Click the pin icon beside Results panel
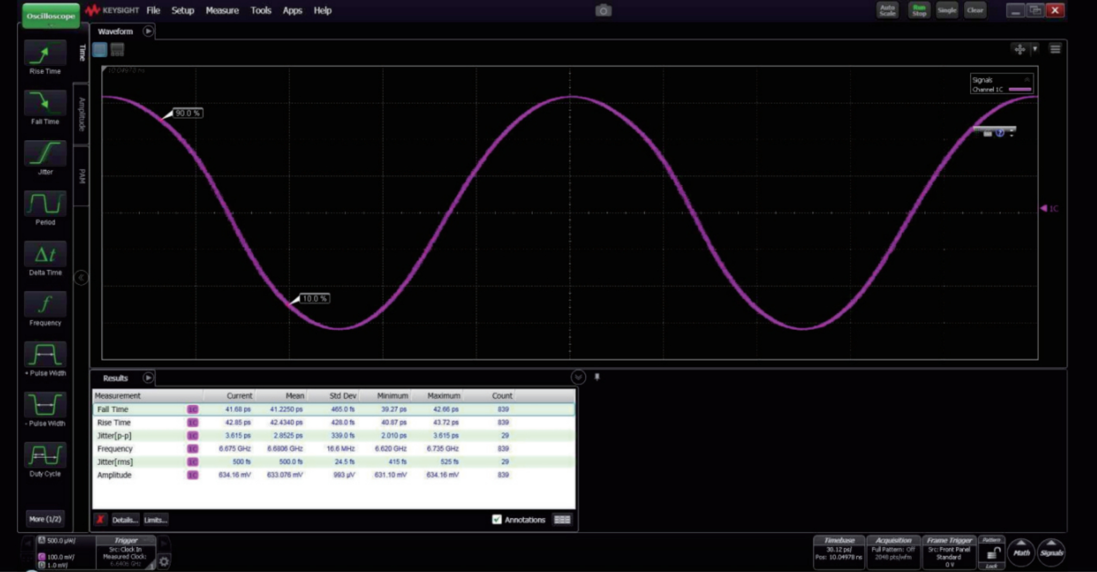 597,377
